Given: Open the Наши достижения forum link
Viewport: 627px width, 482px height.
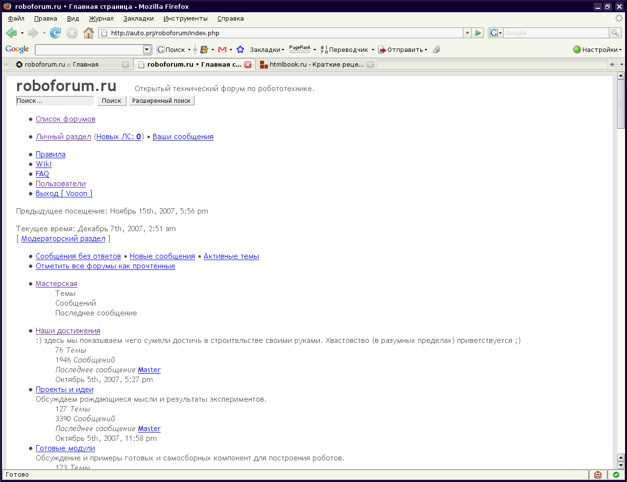Looking at the screenshot, I should 68,331.
